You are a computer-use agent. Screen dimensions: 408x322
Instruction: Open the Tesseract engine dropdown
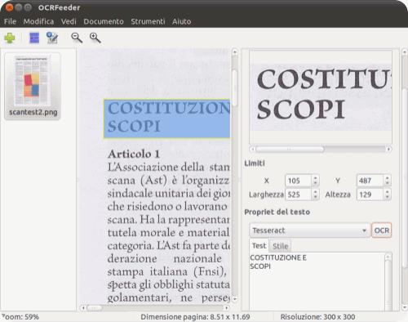pyautogui.click(x=309, y=230)
